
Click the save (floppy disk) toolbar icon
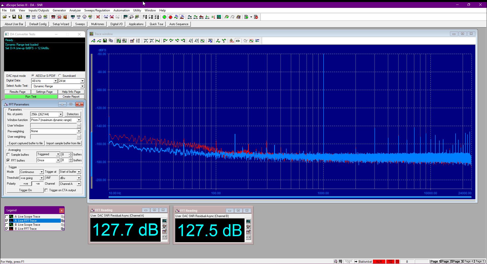pos(14,17)
